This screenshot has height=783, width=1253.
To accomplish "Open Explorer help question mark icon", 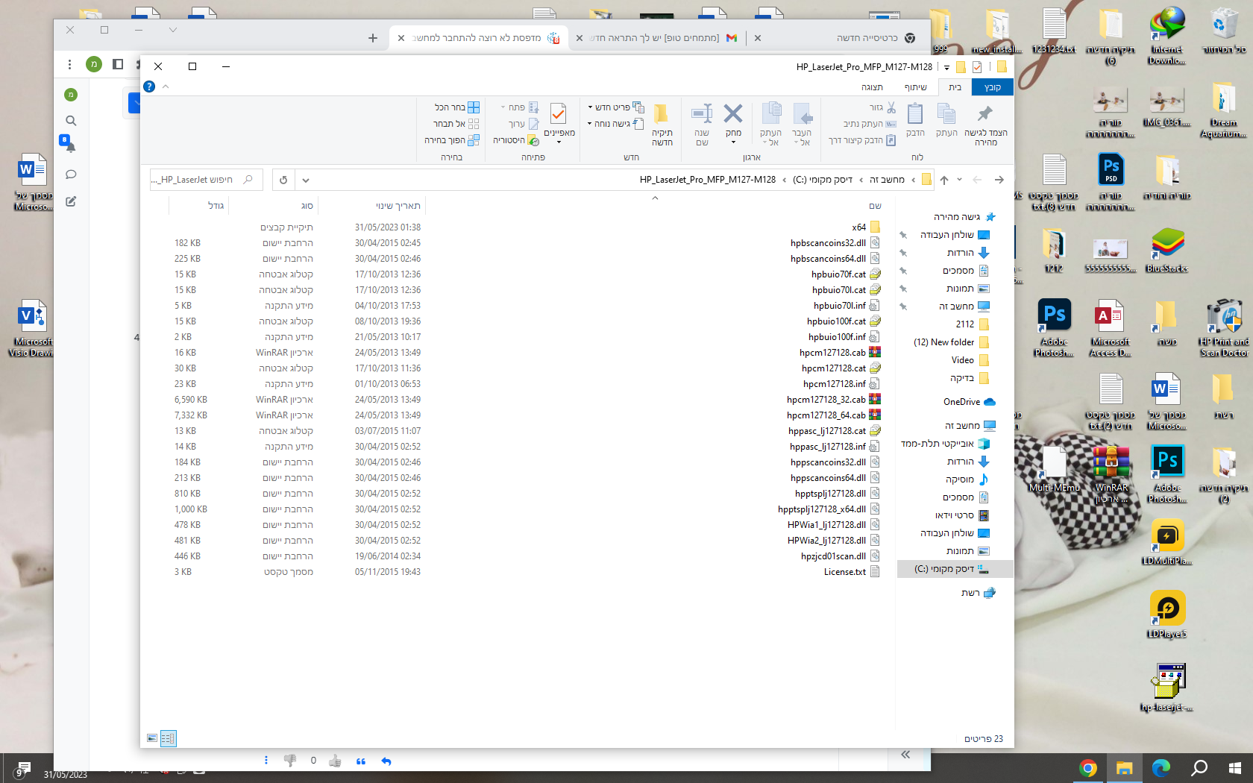I will pyautogui.click(x=149, y=87).
